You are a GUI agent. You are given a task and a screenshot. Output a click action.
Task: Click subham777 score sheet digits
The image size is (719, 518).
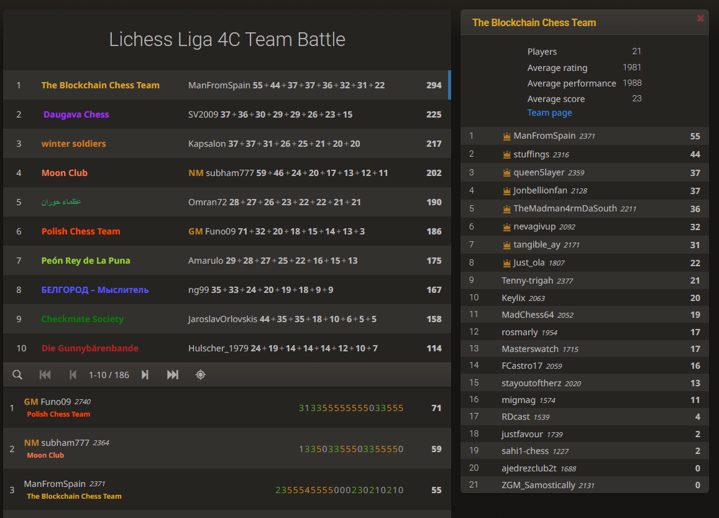(x=351, y=449)
